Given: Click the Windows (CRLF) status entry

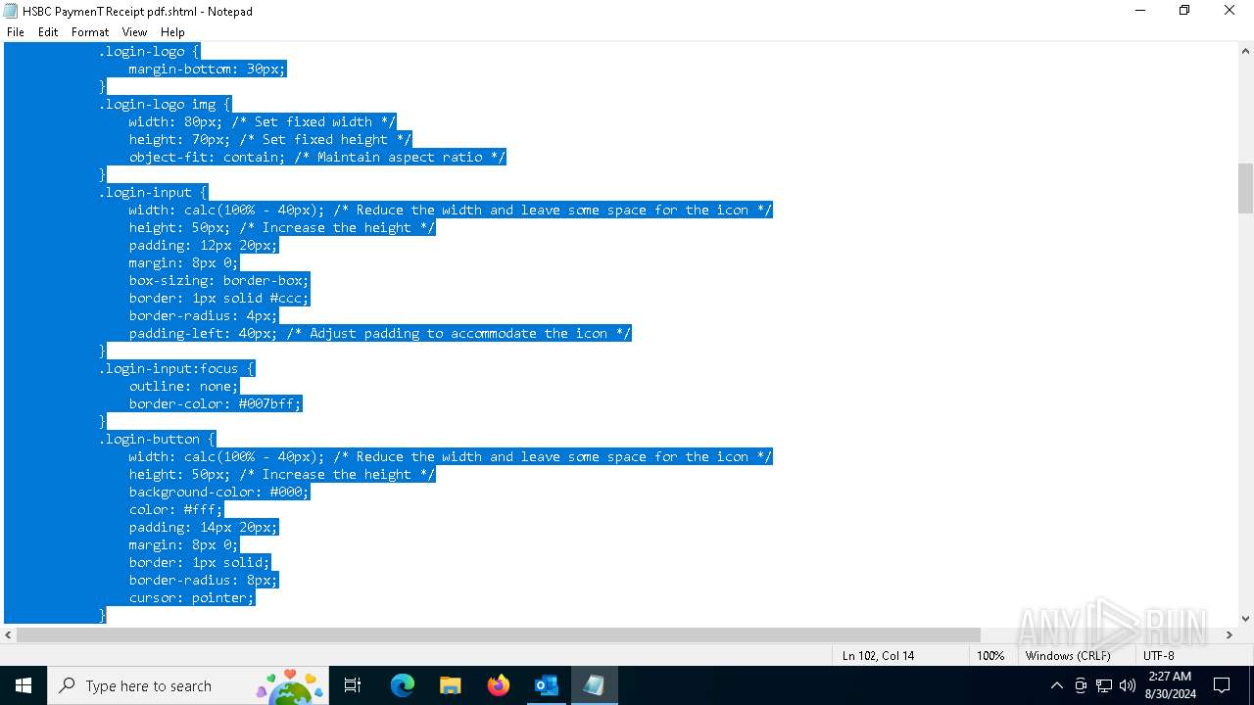Looking at the screenshot, I should [x=1068, y=655].
